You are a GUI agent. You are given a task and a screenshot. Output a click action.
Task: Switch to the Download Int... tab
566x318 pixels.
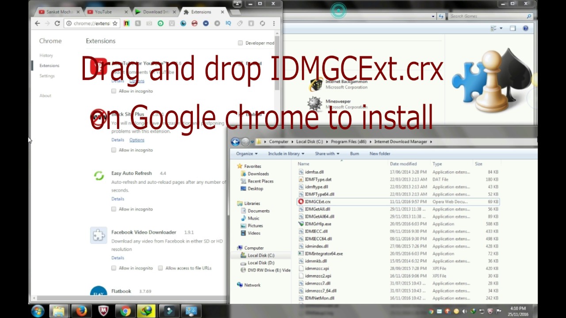click(x=156, y=12)
